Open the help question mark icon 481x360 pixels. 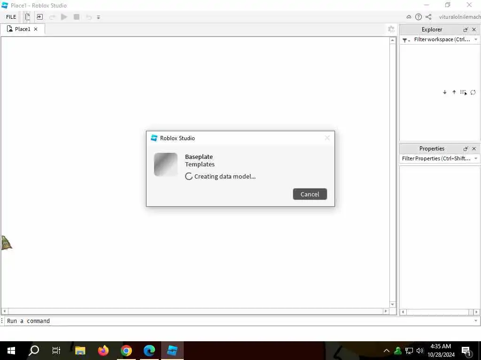click(419, 17)
